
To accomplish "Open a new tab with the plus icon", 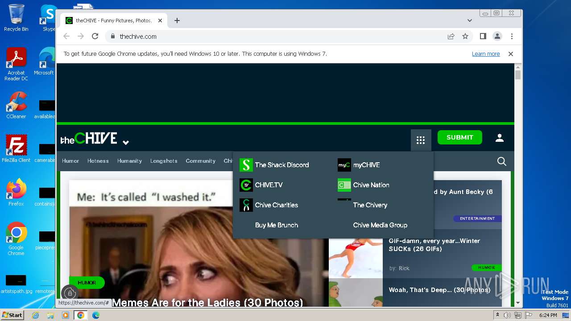I will (x=177, y=21).
